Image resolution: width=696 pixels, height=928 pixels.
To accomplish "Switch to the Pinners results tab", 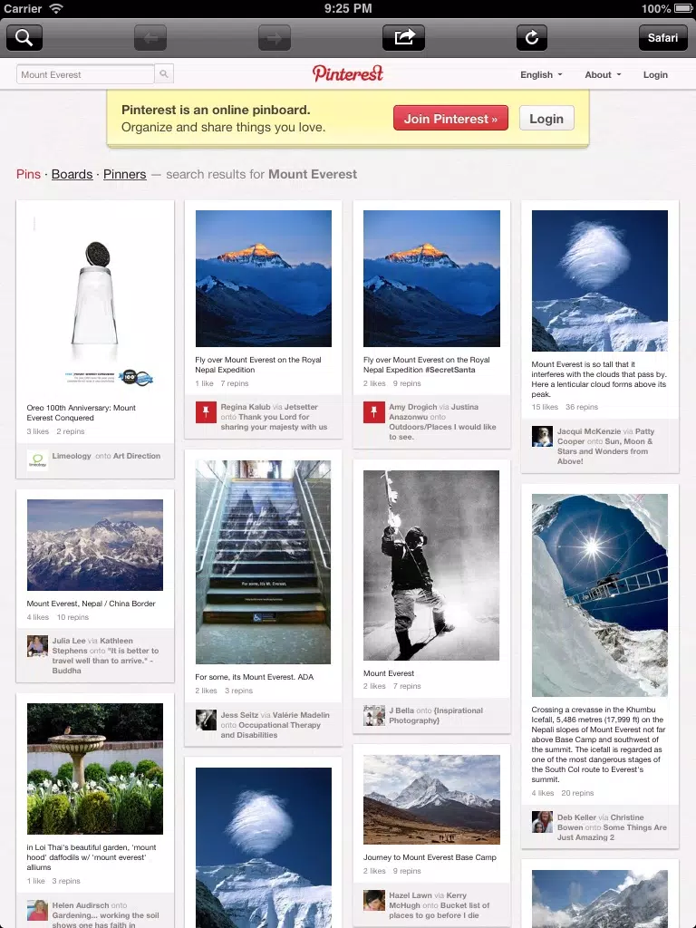I will point(125,174).
